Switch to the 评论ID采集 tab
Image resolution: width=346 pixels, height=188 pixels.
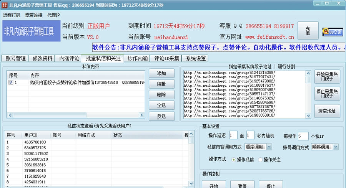pos(166,58)
